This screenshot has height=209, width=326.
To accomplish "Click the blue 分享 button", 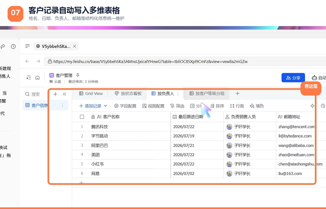I will click(x=293, y=78).
